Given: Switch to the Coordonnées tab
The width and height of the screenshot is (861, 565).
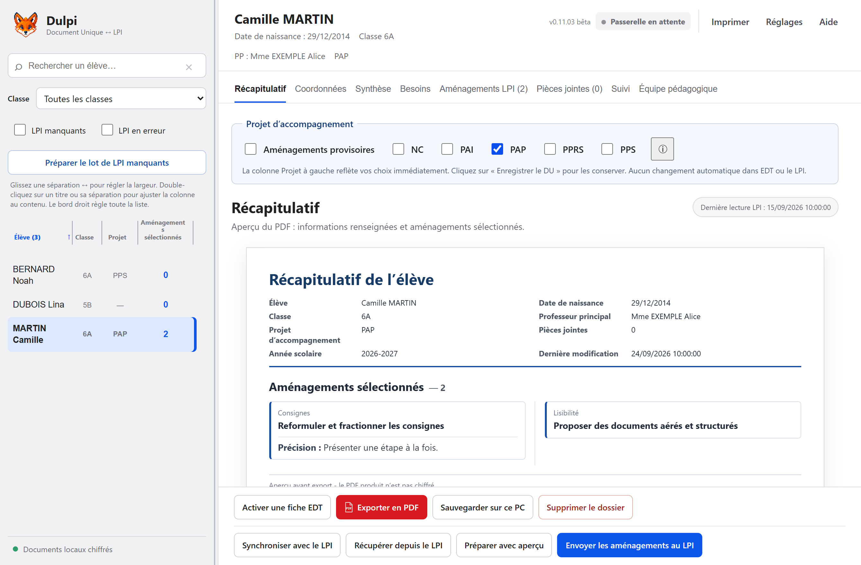Looking at the screenshot, I should coord(320,89).
